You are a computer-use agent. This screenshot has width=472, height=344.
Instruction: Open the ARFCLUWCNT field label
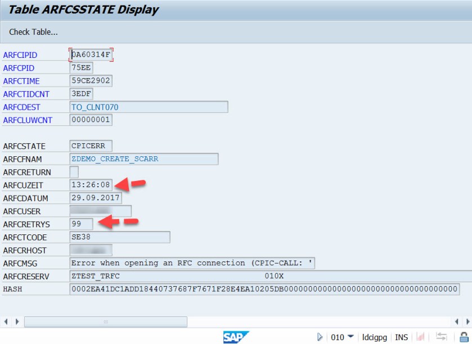click(28, 120)
